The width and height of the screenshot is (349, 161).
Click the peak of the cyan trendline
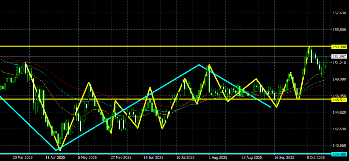199,65
